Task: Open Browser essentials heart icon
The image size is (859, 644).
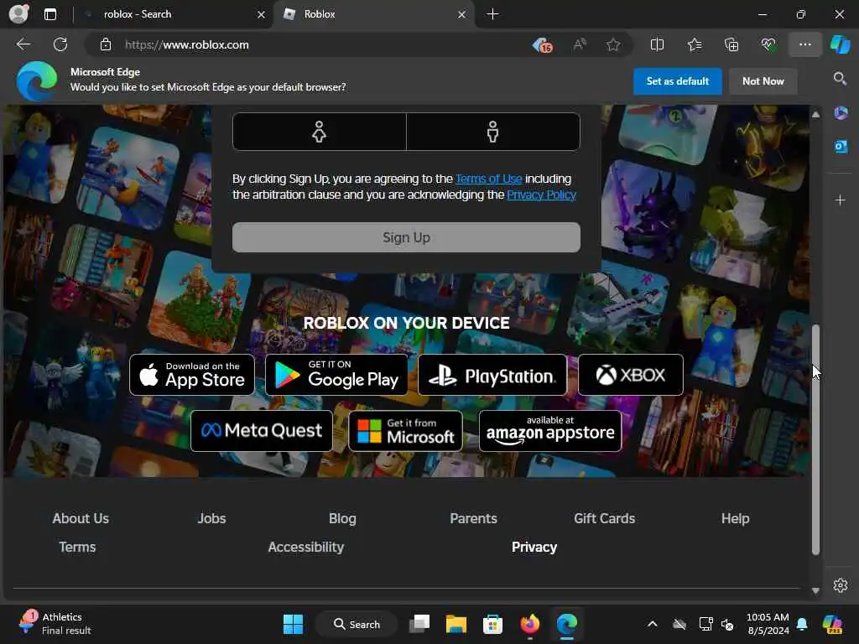Action: click(x=768, y=44)
